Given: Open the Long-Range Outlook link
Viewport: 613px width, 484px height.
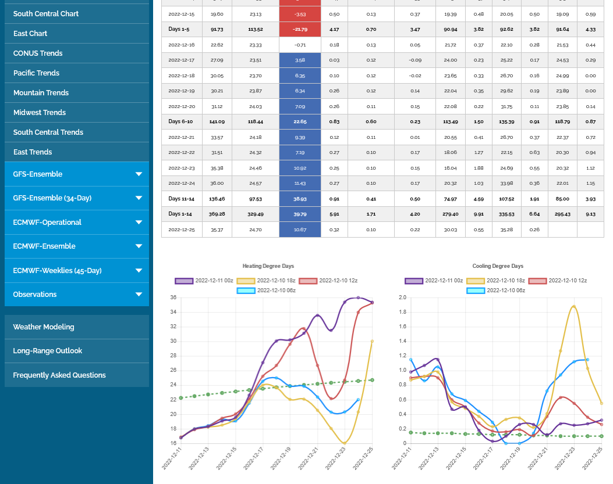Looking at the screenshot, I should [48, 351].
